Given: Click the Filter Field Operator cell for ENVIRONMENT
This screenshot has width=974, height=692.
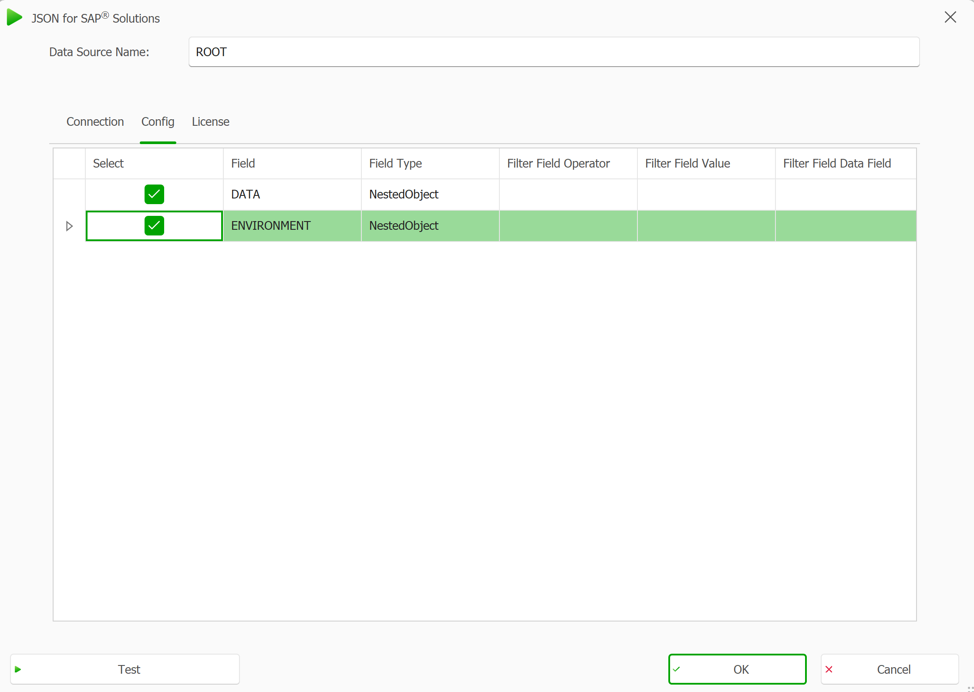Looking at the screenshot, I should (568, 225).
